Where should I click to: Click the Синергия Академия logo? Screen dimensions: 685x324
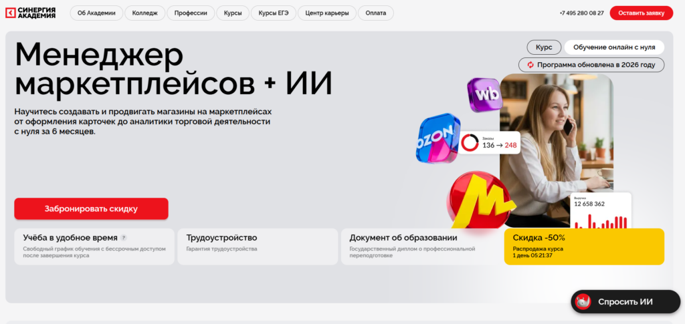point(31,13)
